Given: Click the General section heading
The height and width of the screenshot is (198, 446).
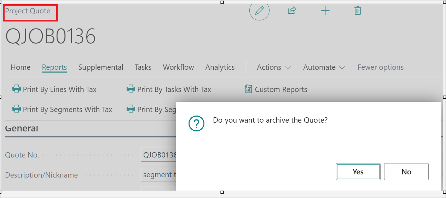Looking at the screenshot, I should pos(22,128).
